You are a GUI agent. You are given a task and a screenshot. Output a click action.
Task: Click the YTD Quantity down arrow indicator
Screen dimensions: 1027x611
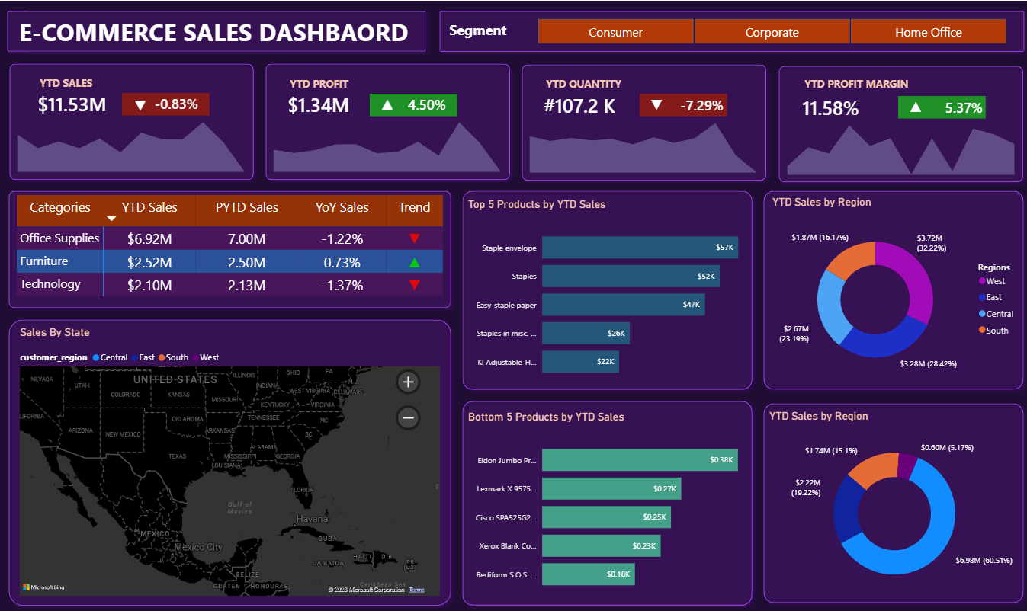pyautogui.click(x=656, y=105)
